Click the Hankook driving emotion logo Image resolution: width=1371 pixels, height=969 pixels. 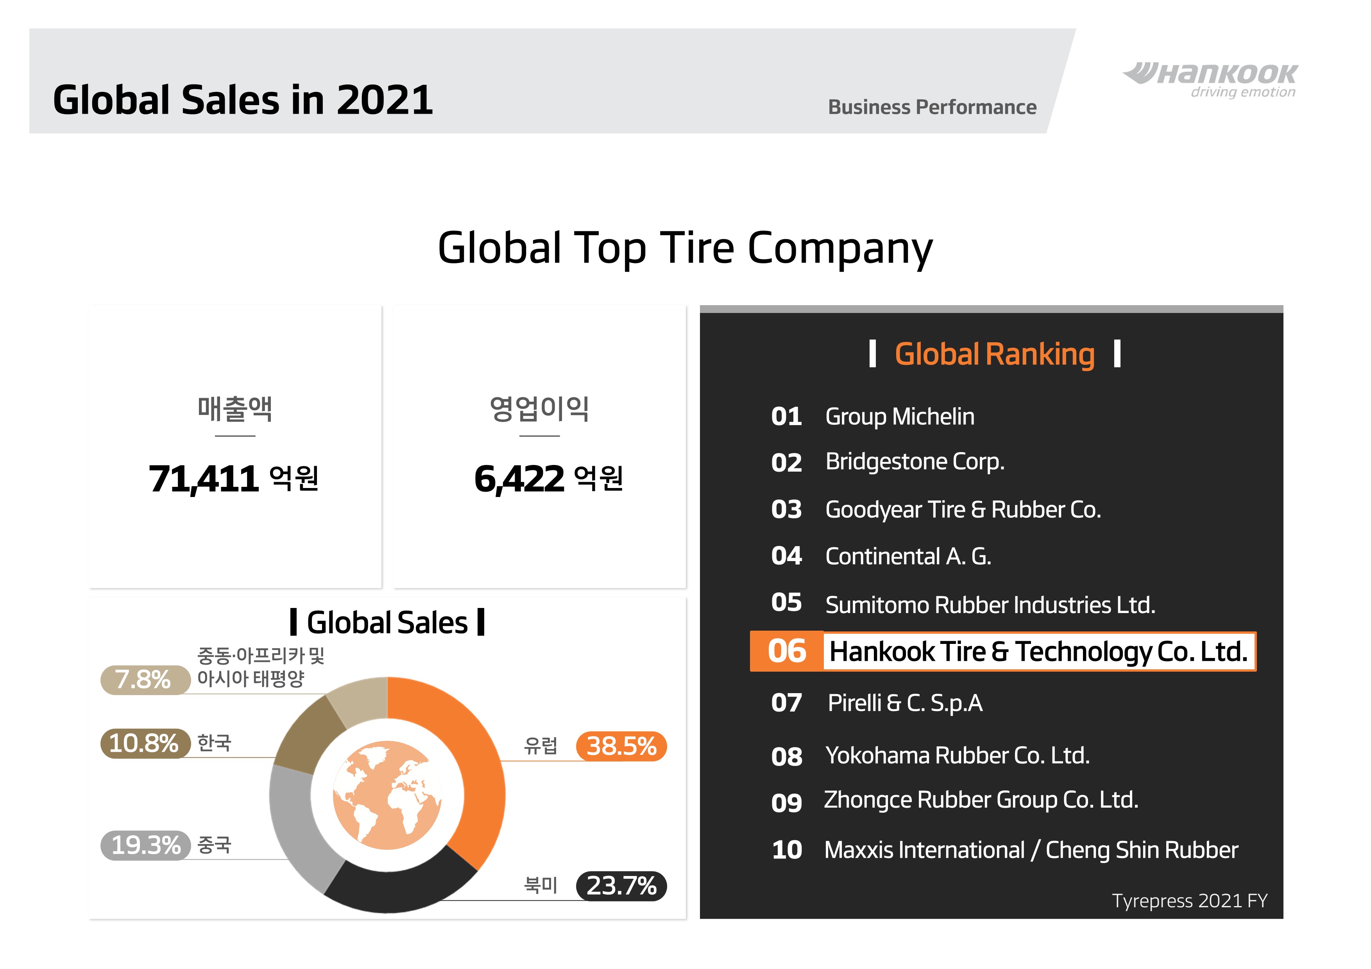click(1210, 80)
